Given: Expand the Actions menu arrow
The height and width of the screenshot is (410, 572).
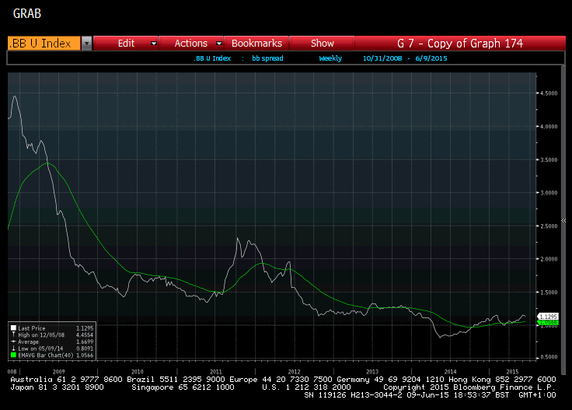Looking at the screenshot, I should pyautogui.click(x=218, y=44).
